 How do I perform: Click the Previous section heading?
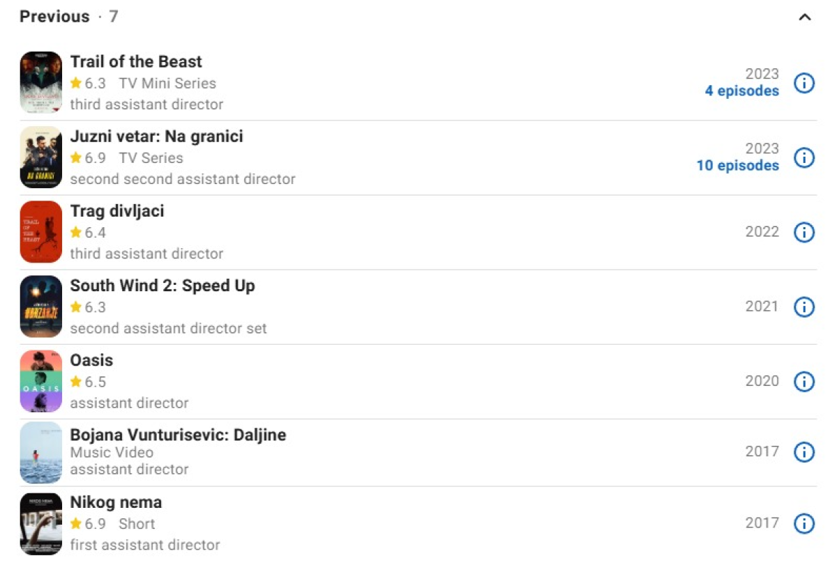pyautogui.click(x=55, y=17)
